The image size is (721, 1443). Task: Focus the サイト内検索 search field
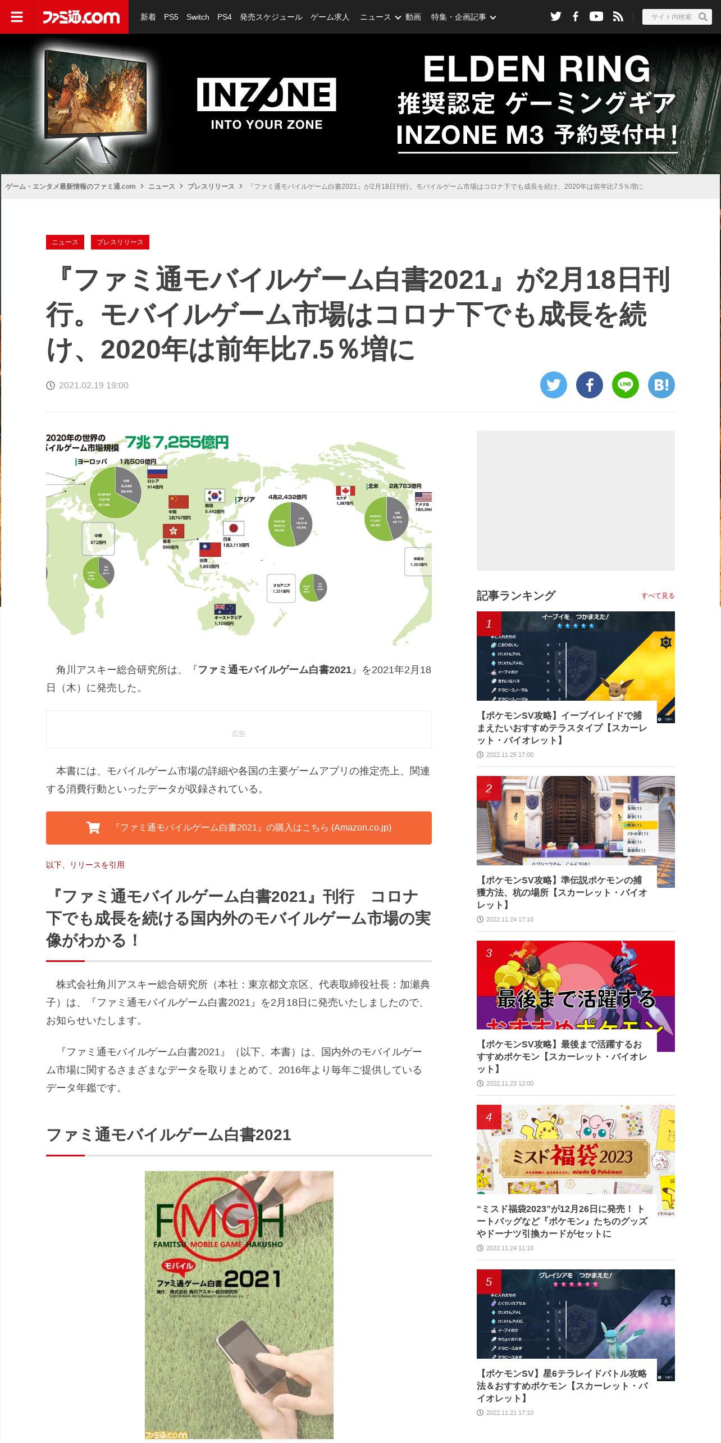point(671,17)
